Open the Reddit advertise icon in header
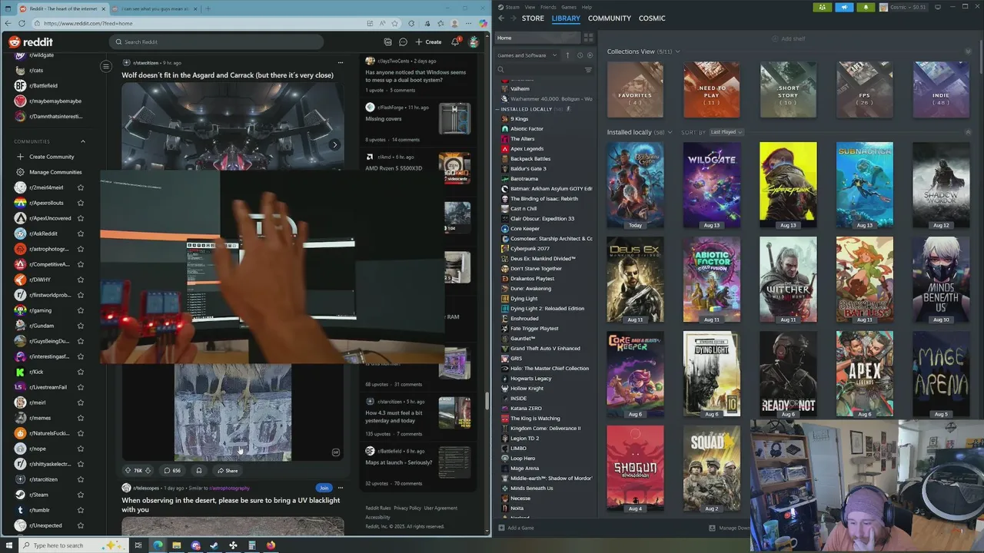 pos(387,42)
